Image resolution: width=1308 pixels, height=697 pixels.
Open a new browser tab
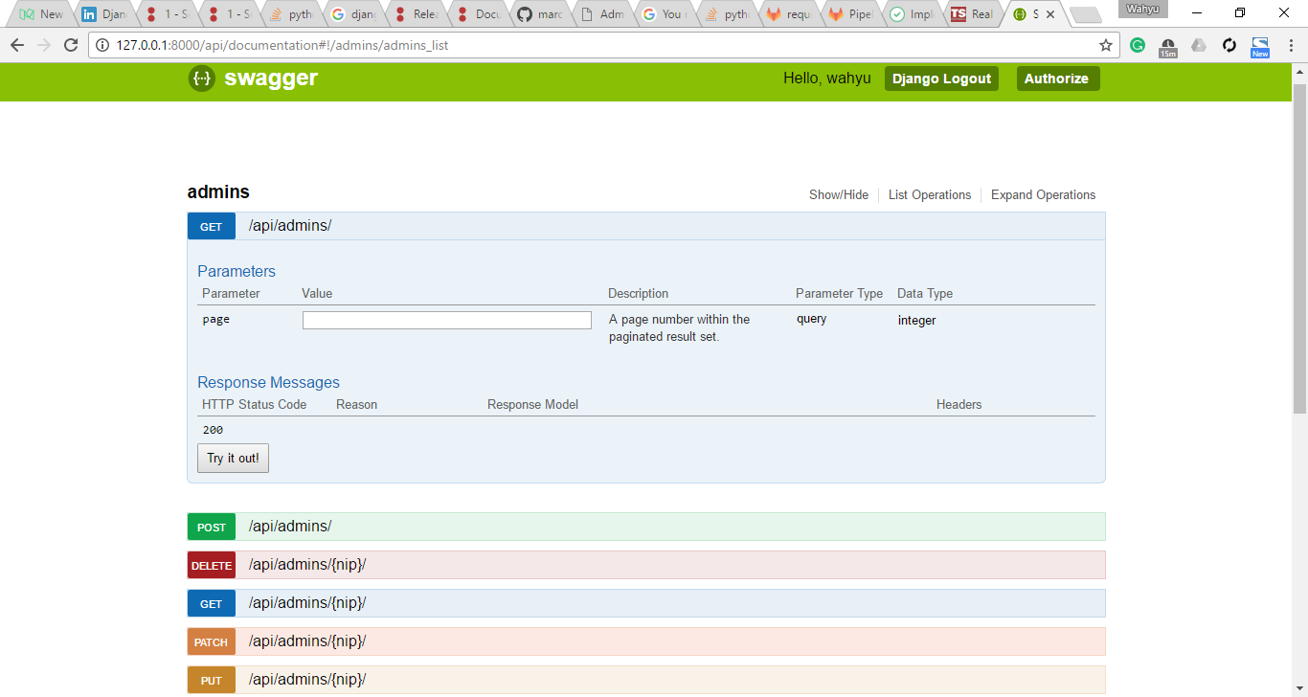1085,15
